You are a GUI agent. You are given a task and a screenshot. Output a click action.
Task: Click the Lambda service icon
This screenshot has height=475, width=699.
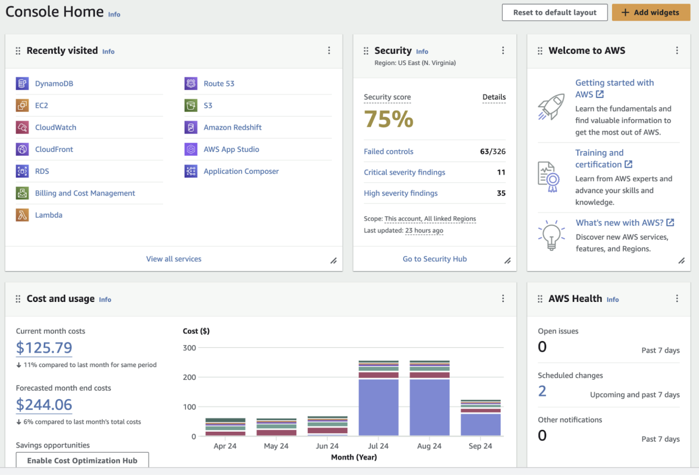[22, 215]
